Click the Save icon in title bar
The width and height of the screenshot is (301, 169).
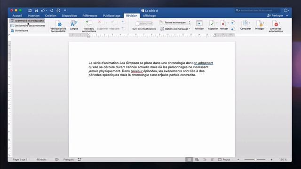[36, 10]
